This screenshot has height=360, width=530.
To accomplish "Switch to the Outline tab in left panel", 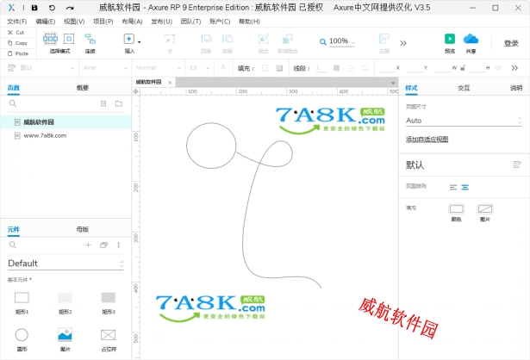I will tap(82, 88).
